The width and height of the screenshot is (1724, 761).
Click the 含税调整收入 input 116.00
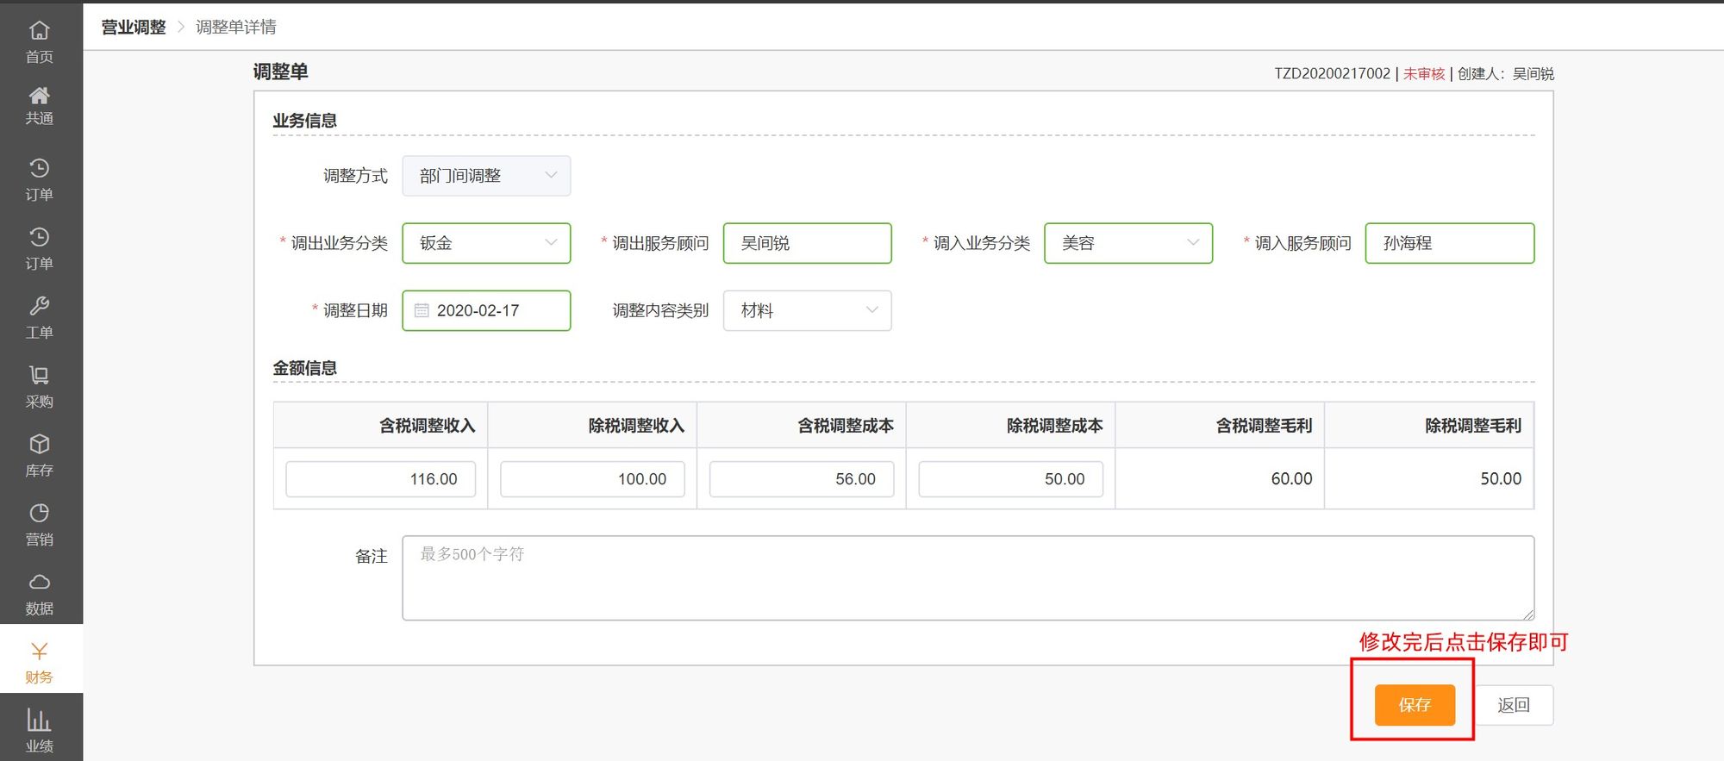[380, 479]
